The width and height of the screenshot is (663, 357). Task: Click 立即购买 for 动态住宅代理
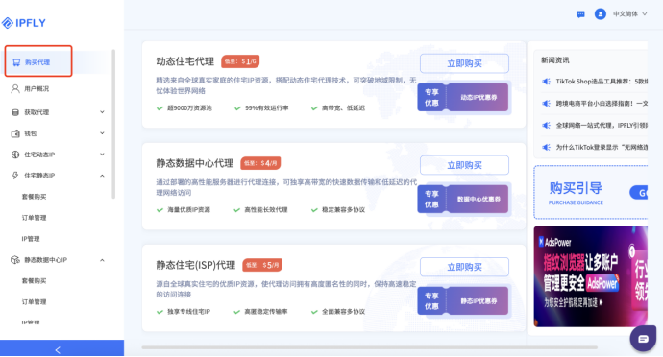(464, 63)
